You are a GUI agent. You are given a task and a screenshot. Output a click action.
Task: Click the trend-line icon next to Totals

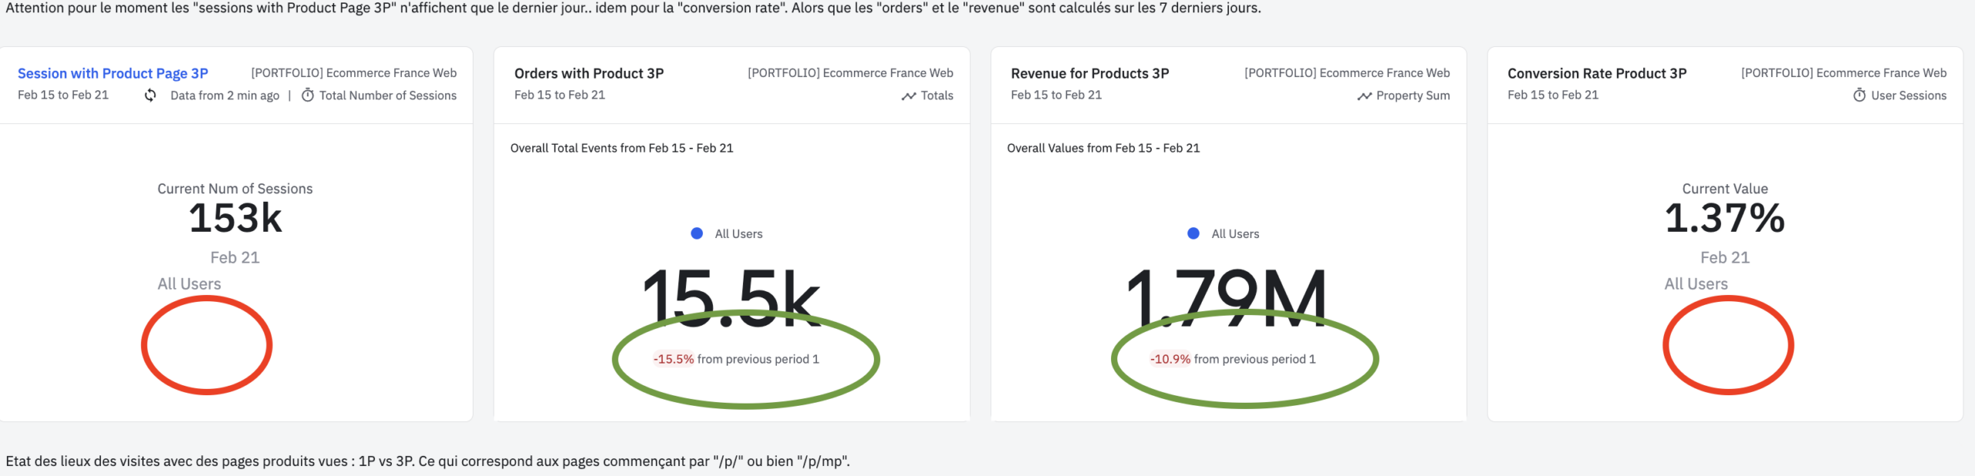[x=909, y=96]
